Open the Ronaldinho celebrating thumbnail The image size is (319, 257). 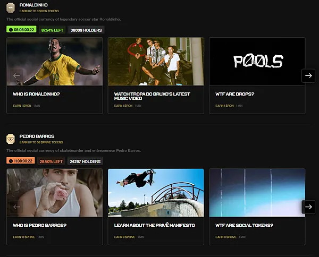coord(55,62)
